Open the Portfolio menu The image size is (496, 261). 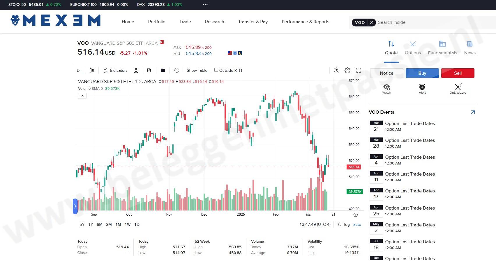click(157, 22)
